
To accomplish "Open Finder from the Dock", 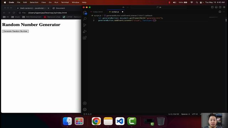I will pos(67,121).
